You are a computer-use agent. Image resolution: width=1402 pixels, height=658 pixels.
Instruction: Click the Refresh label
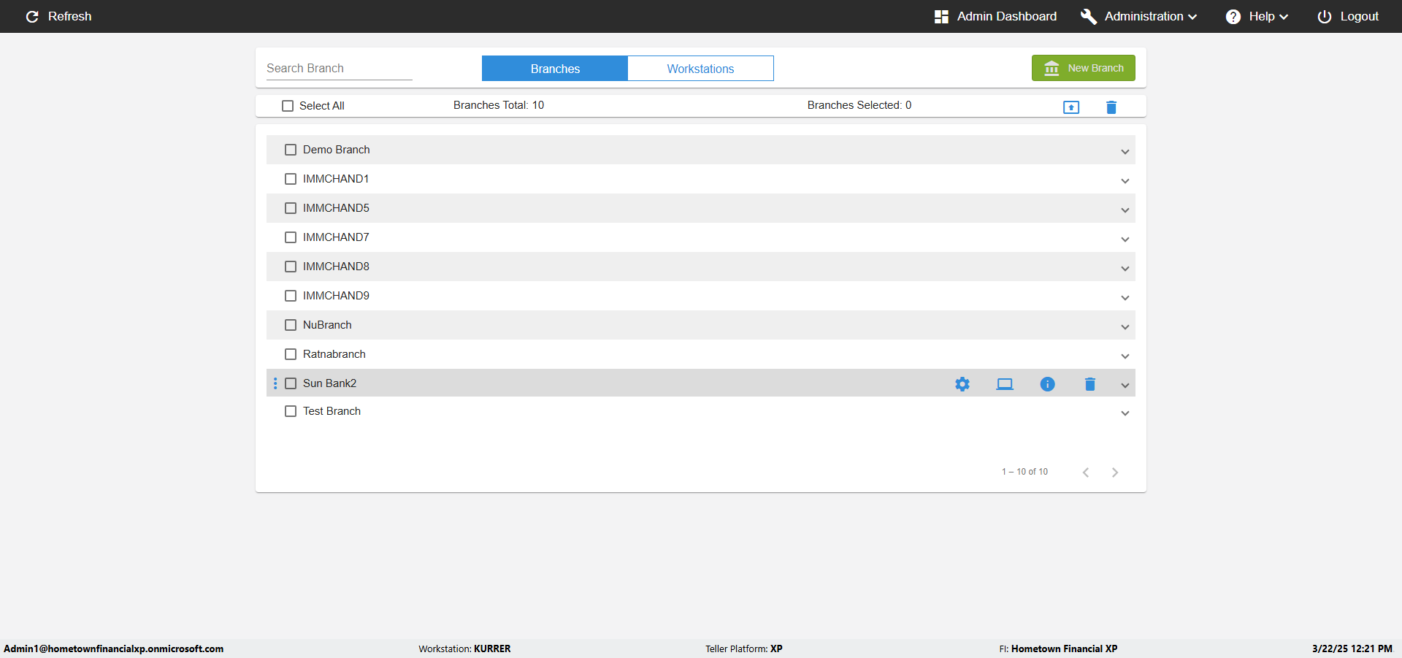[x=69, y=16]
